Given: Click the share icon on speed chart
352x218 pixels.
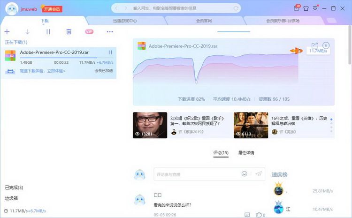Looking at the screenshot, I should pyautogui.click(x=315, y=45).
